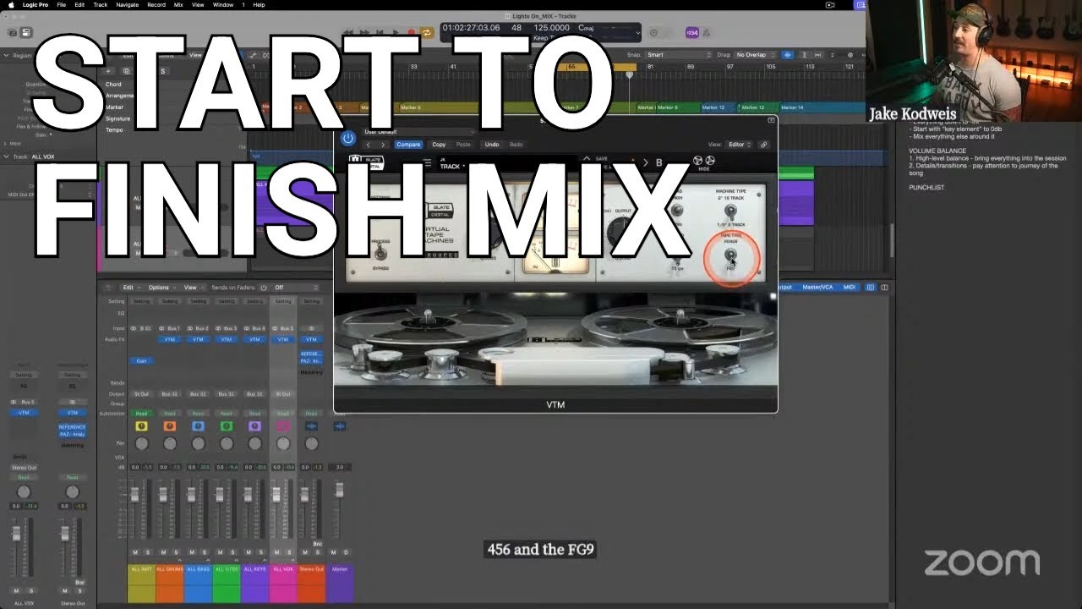1082x609 pixels.
Task: Click Redo in the VTM plugin header
Action: (x=516, y=145)
